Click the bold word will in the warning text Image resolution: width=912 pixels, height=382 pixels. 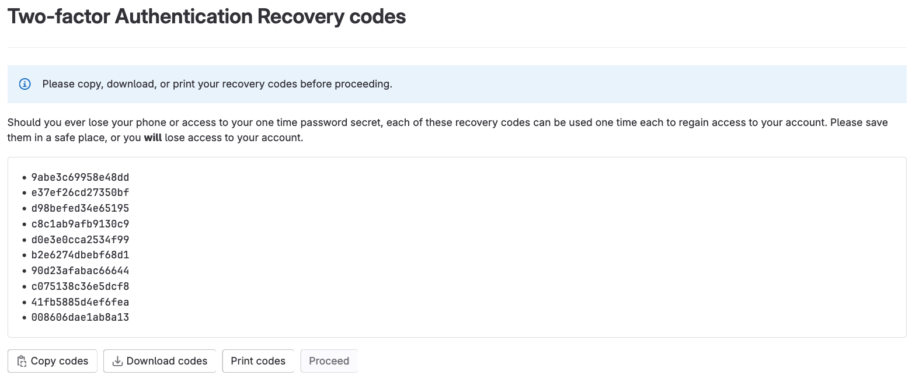(152, 138)
